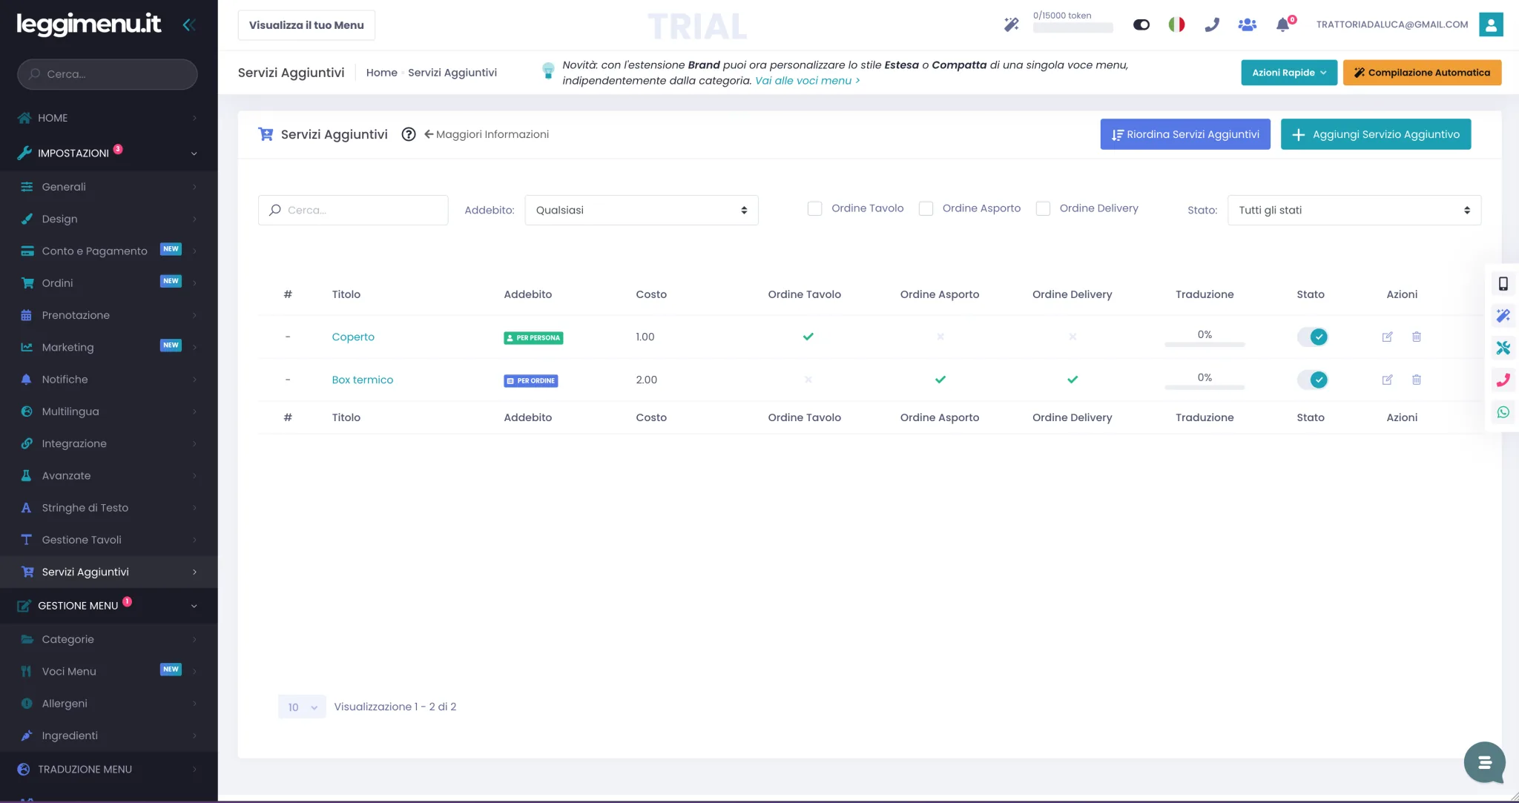
Task: Open Generali settings in sidebar
Action: point(109,187)
